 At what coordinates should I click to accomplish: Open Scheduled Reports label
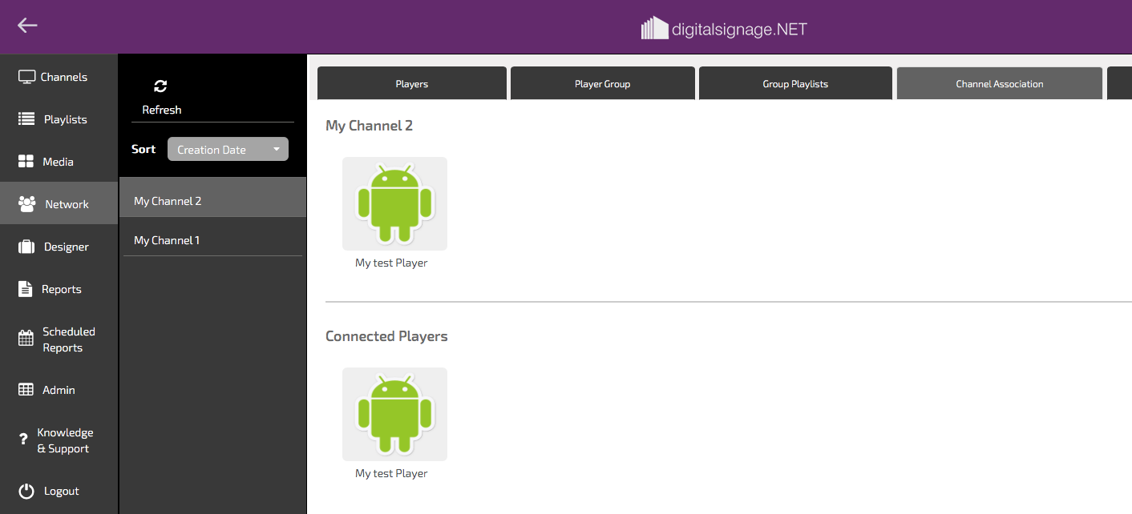pyautogui.click(x=69, y=339)
